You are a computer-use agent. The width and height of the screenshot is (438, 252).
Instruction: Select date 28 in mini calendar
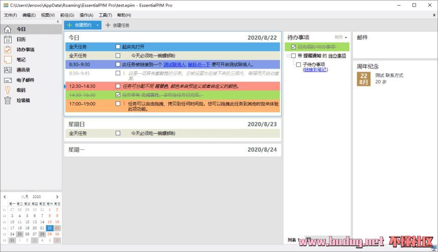[42, 234]
